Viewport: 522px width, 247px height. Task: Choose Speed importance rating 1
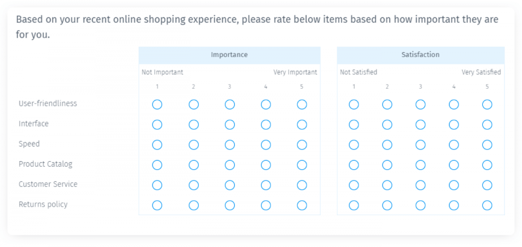(157, 145)
